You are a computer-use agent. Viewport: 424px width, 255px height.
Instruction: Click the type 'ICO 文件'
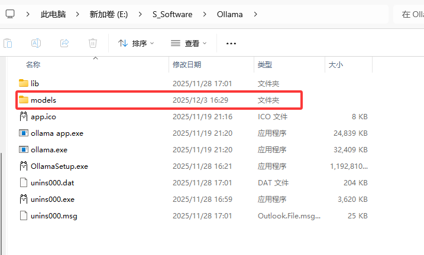pyautogui.click(x=273, y=117)
